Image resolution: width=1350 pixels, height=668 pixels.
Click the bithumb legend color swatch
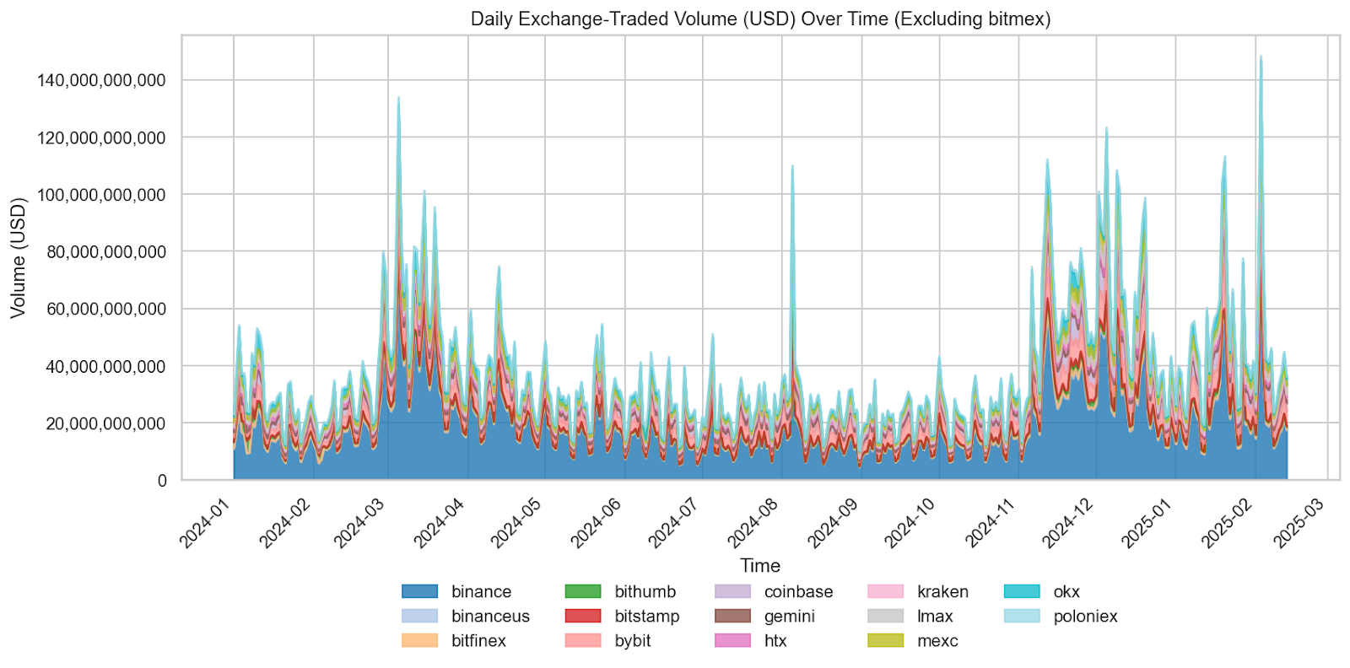582,592
